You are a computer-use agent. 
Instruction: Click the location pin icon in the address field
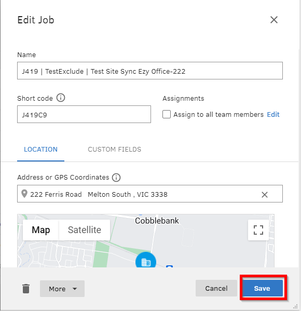(24, 194)
